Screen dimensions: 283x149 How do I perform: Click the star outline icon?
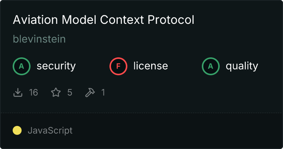pyautogui.click(x=56, y=92)
